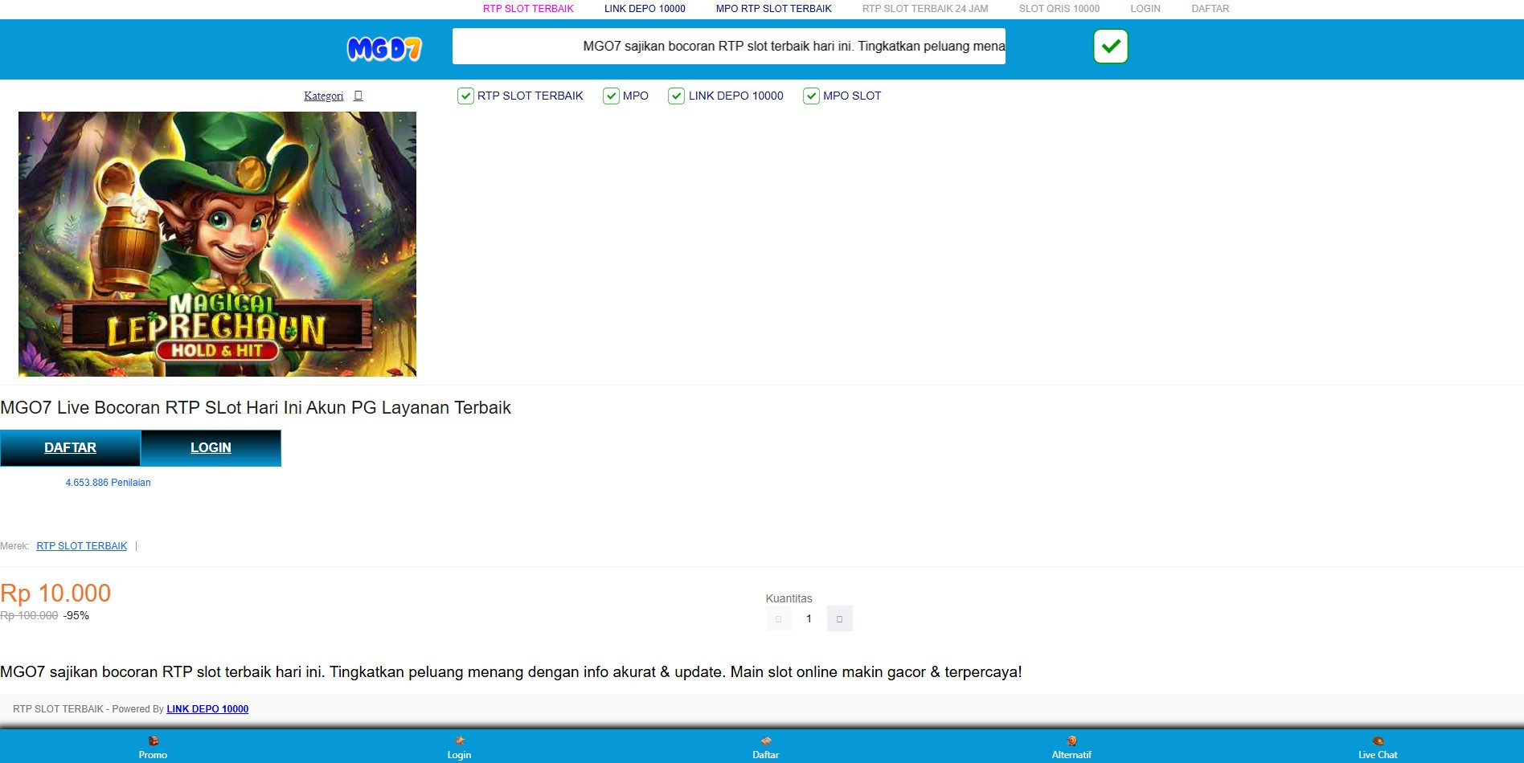This screenshot has height=763, width=1524.
Task: Toggle the MPO checkmark tag
Action: click(625, 96)
